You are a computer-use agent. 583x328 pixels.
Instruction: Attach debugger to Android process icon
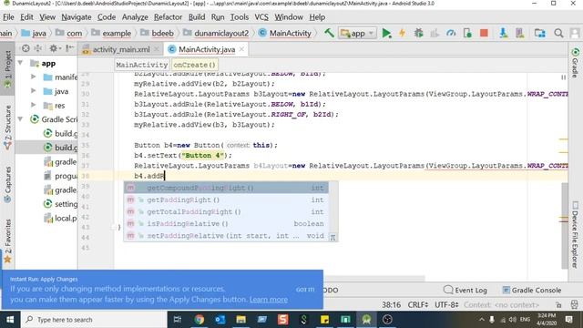pos(467,33)
